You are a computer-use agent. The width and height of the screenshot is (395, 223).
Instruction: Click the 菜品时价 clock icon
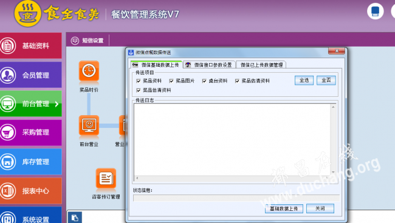(89, 71)
